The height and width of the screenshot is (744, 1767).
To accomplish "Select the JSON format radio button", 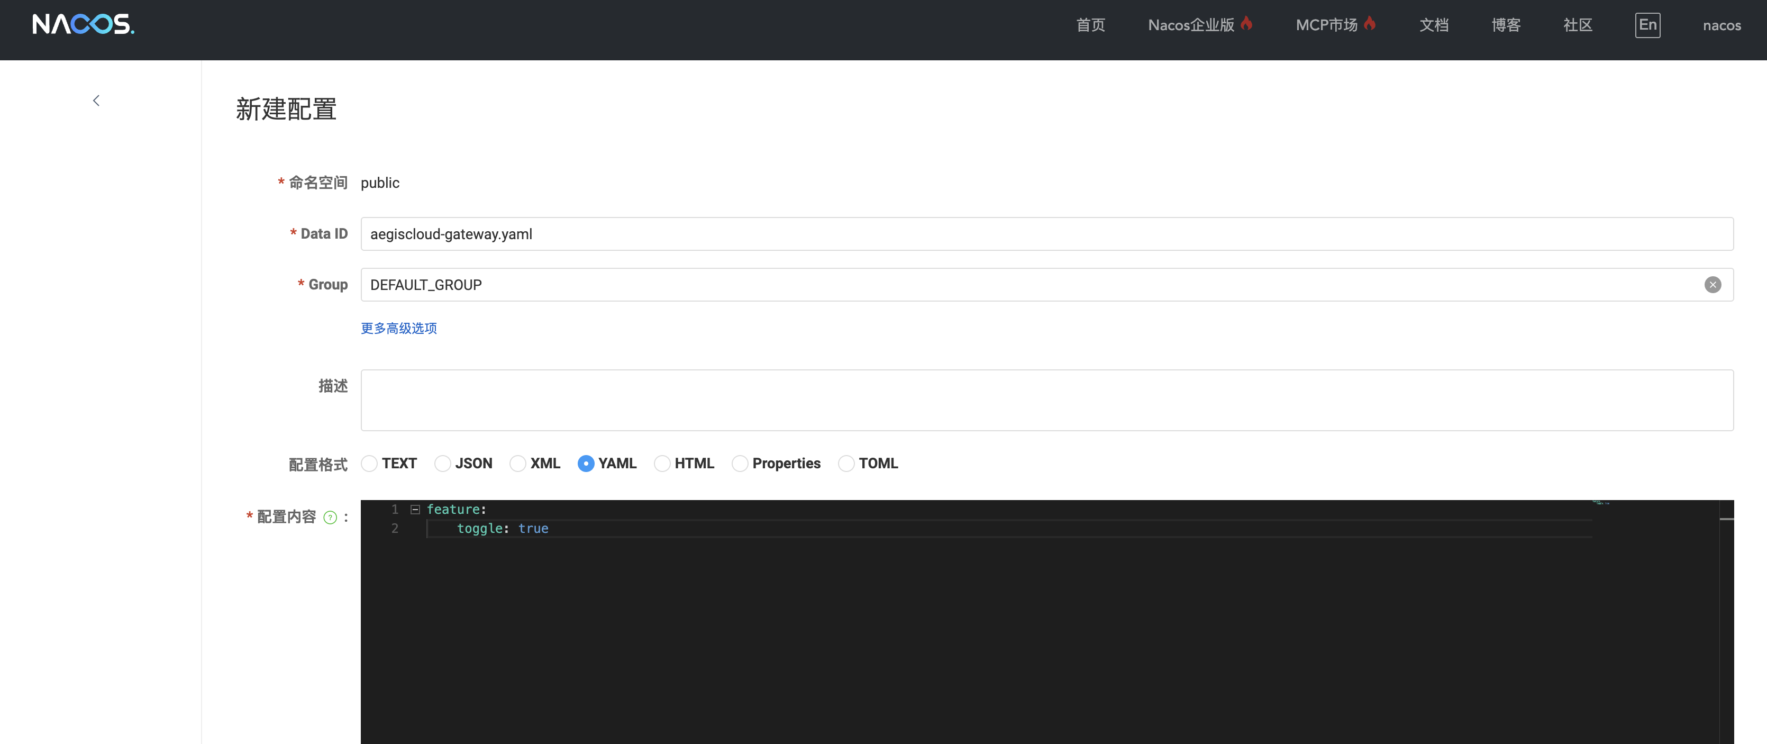I will (x=442, y=464).
